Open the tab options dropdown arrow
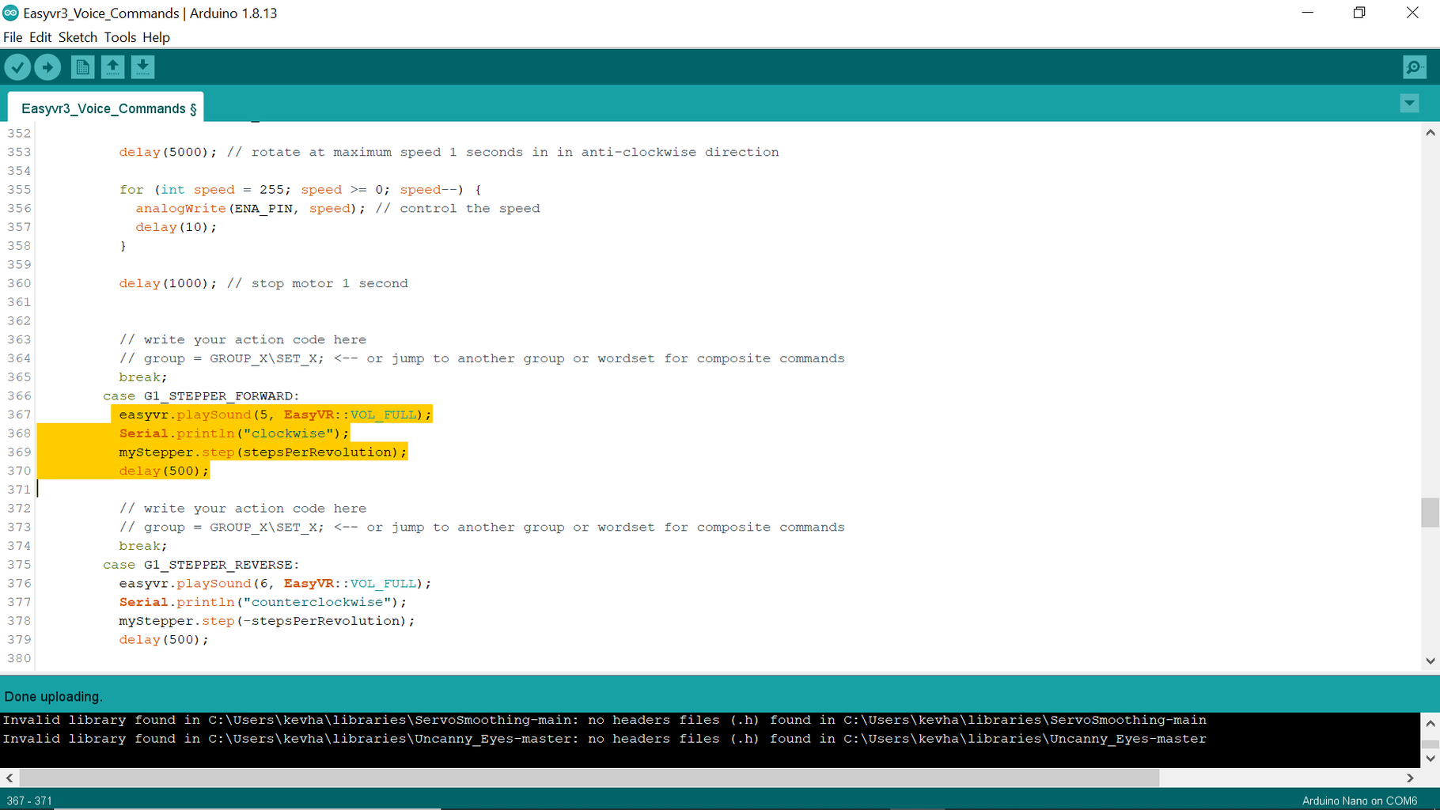Viewport: 1440px width, 810px height. pos(1409,103)
